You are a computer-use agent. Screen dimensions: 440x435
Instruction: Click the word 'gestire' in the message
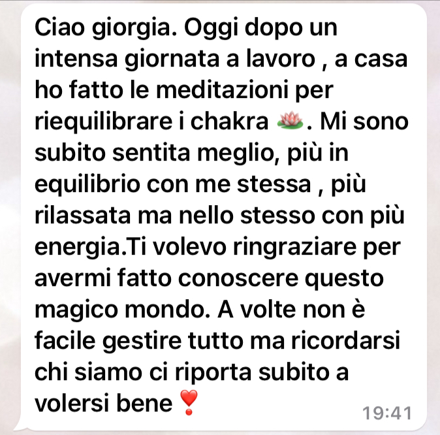click(x=142, y=342)
